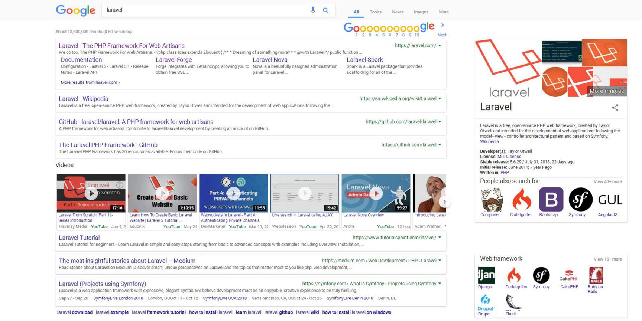642x321 pixels.
Task: Go to results page 10
Action: [x=416, y=35]
